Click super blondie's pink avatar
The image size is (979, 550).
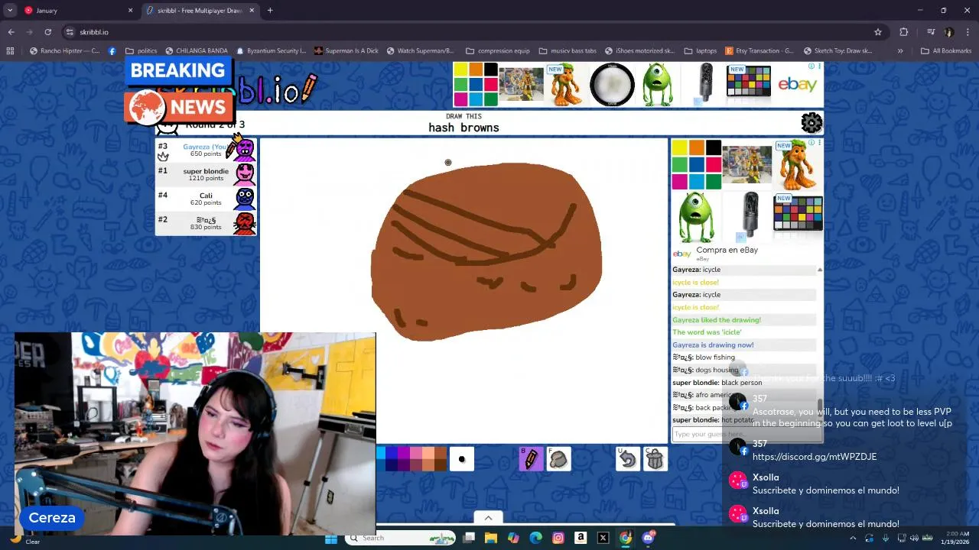(x=245, y=174)
